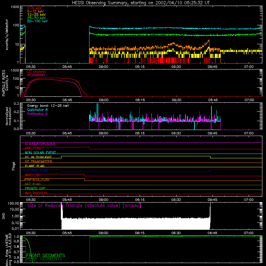Viewport: 266px width, 266px height.
Task: Click the FRONT SEGMENTS legend label
Action: coord(46,255)
